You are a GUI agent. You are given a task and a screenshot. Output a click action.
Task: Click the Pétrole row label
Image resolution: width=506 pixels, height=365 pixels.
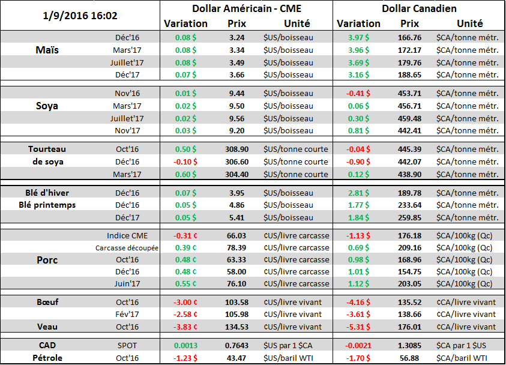coord(47,358)
